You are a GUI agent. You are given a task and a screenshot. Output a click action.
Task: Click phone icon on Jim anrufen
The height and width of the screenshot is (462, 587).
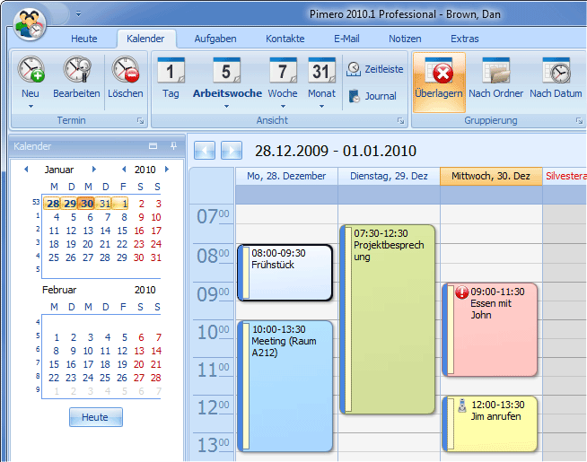tap(462, 405)
